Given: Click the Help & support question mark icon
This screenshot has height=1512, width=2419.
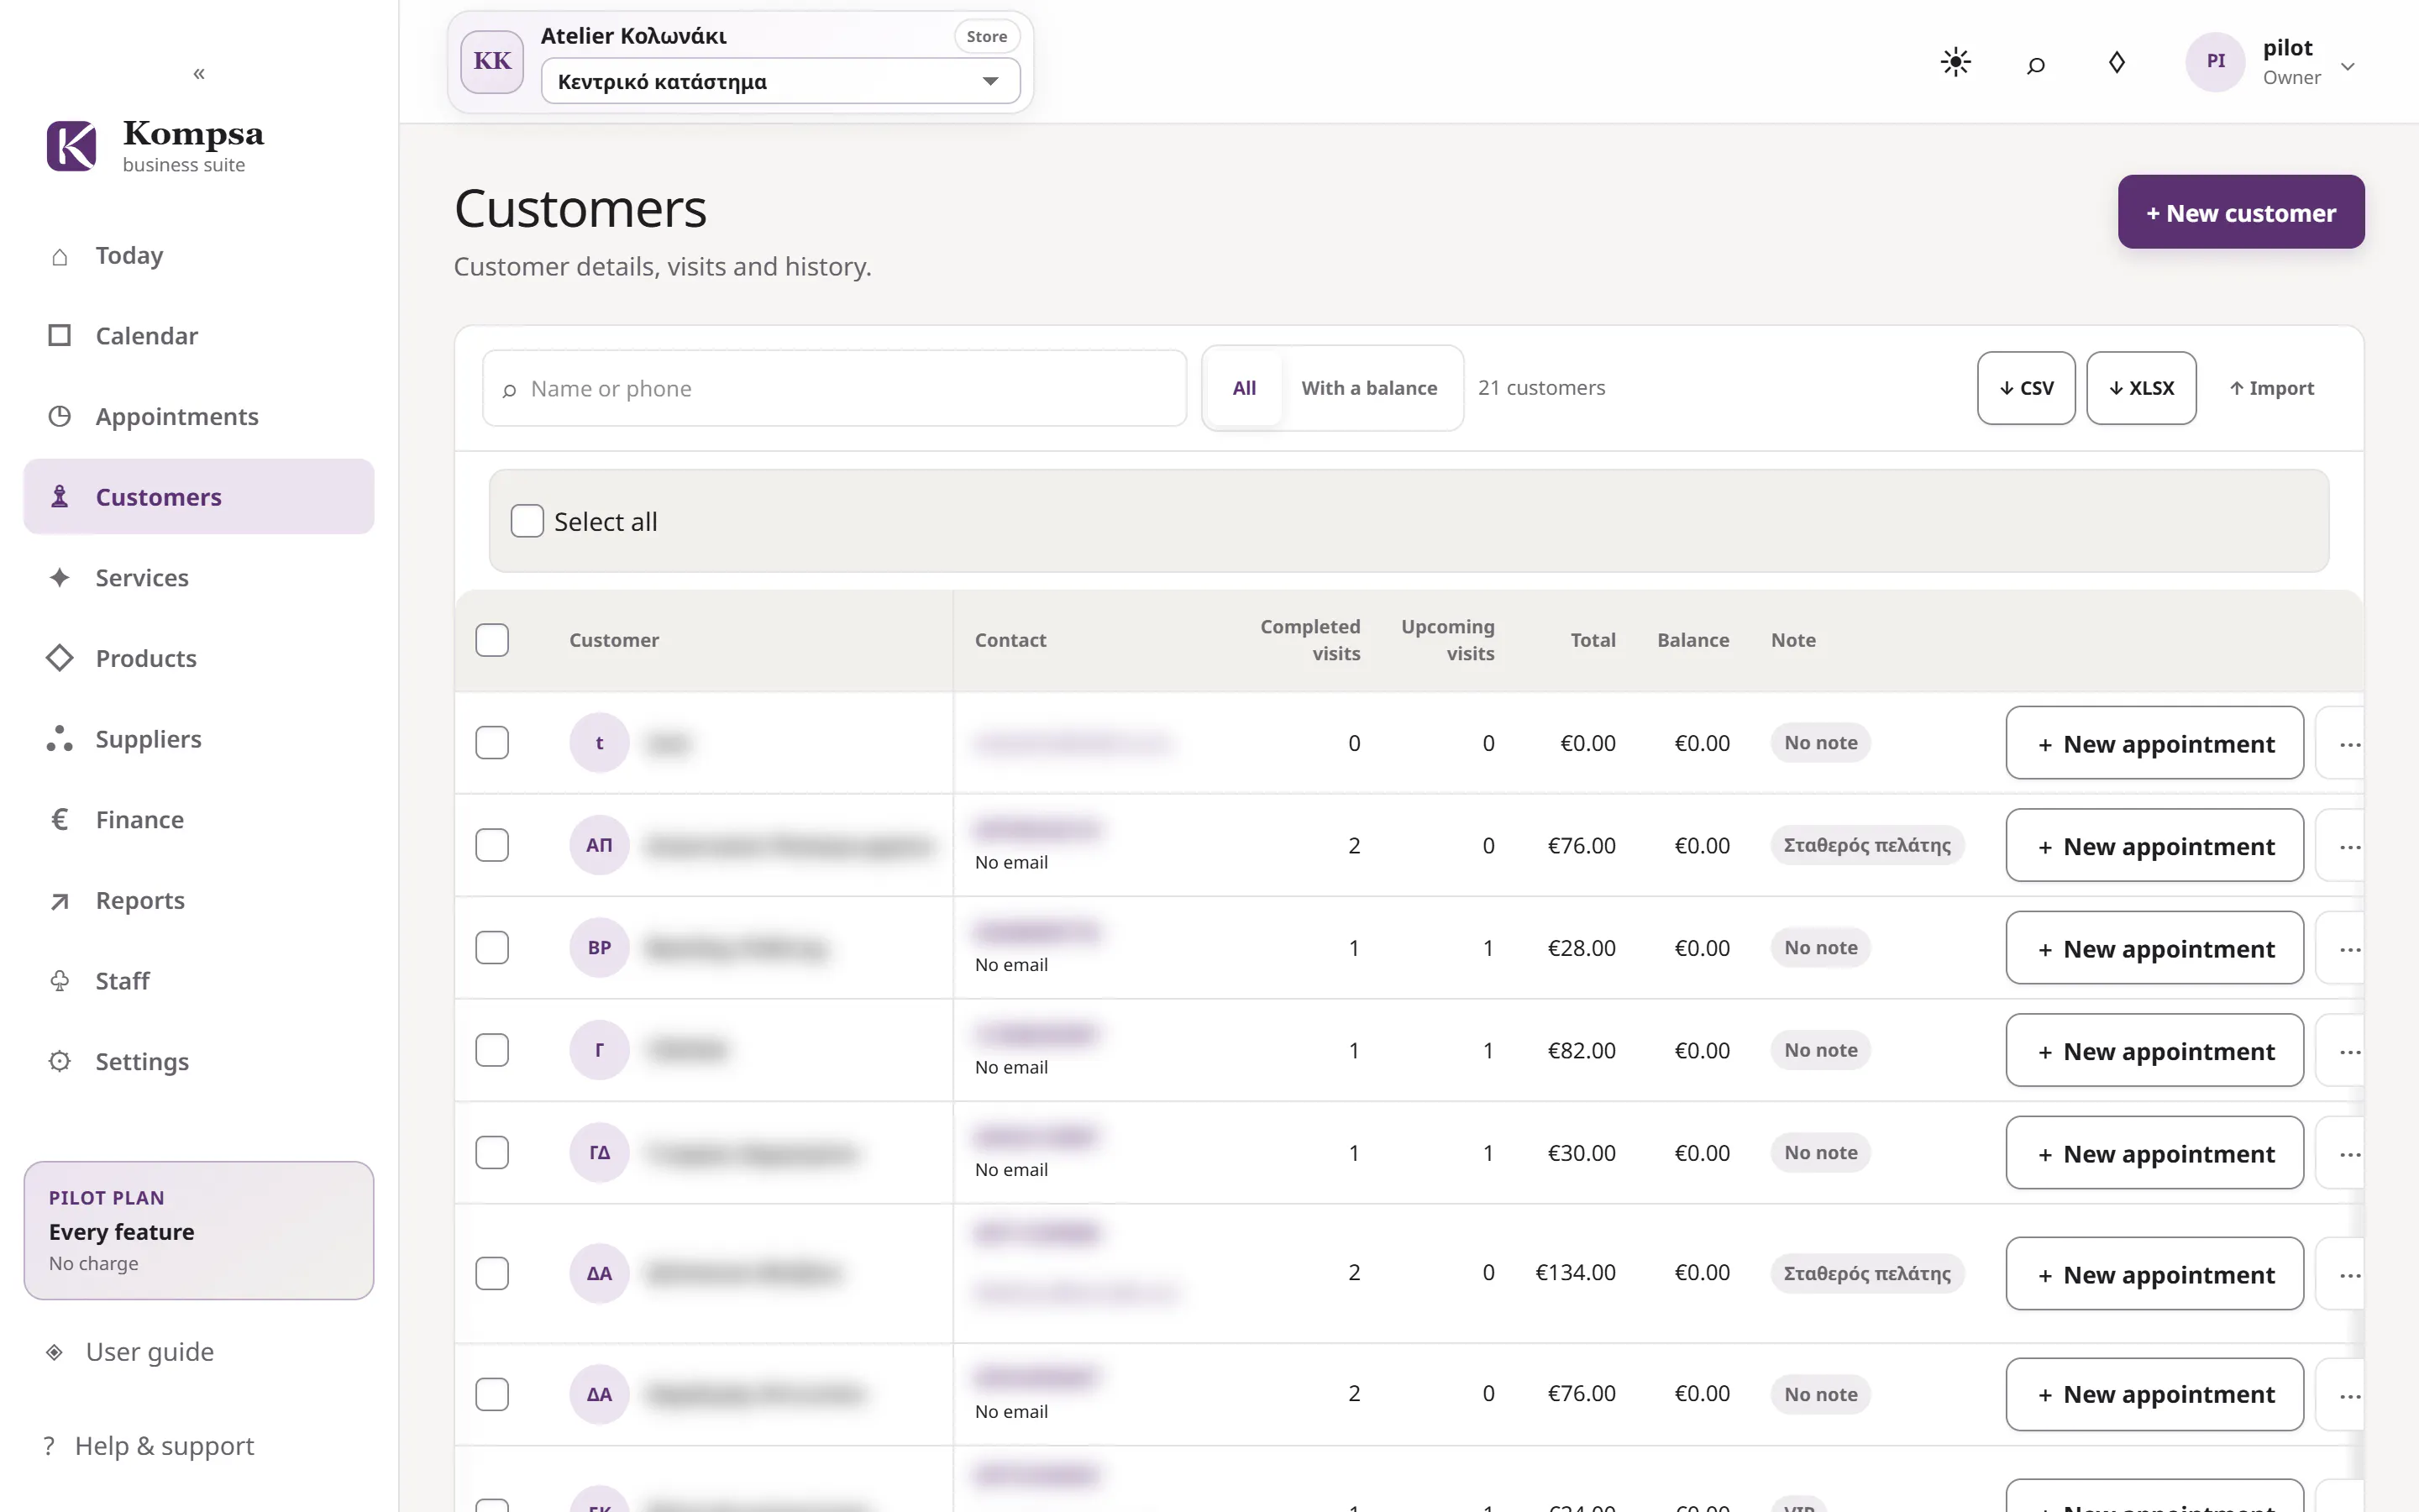Looking at the screenshot, I should tap(48, 1446).
